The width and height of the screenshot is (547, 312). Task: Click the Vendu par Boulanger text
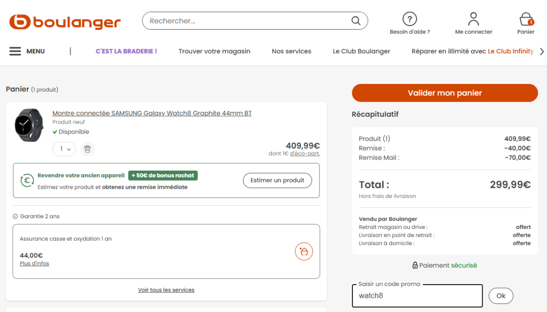(388, 219)
